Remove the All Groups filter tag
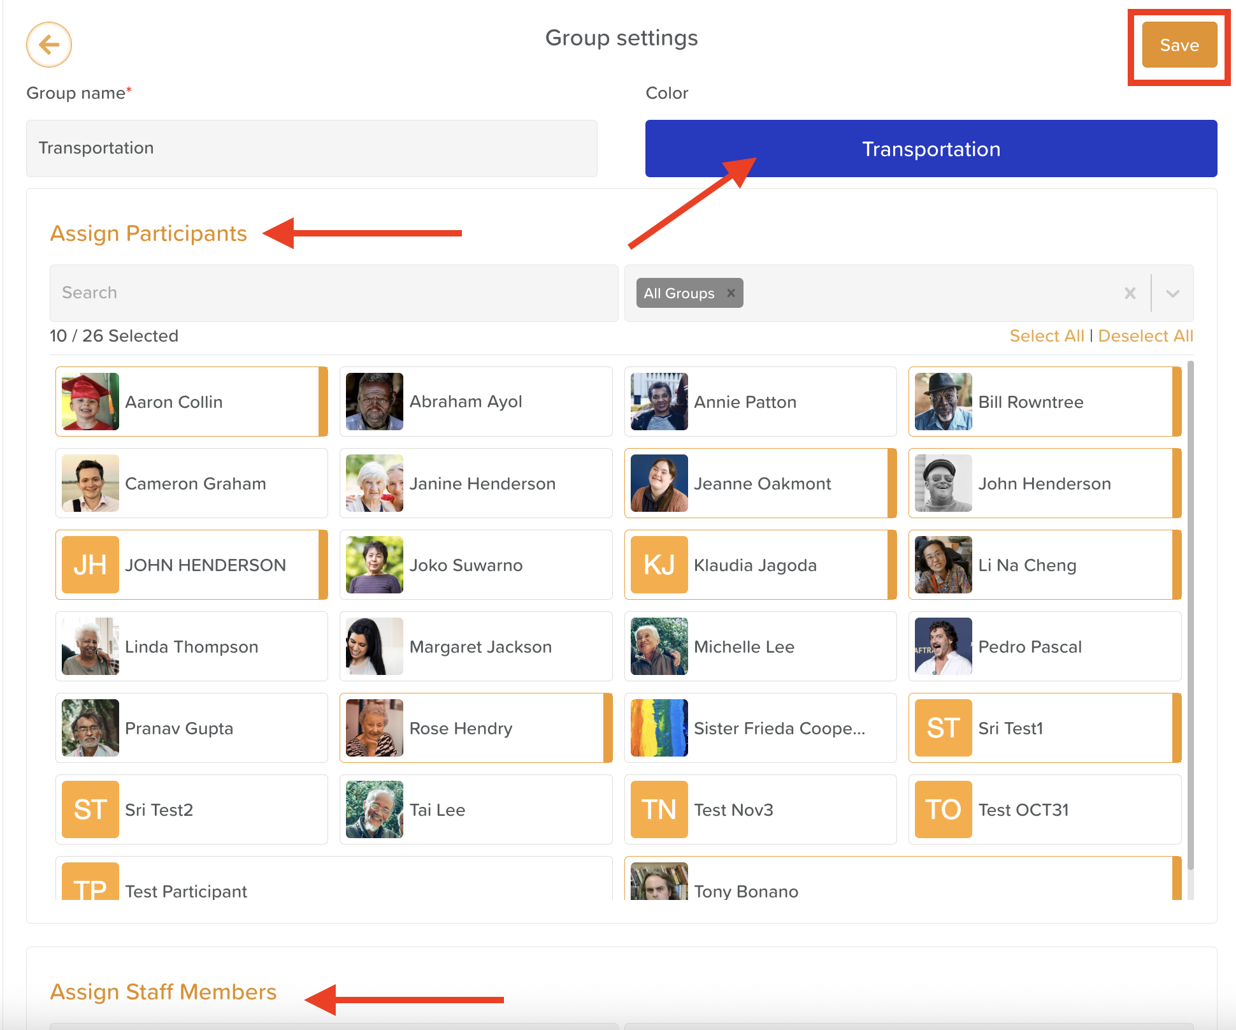This screenshot has height=1030, width=1236. 731,293
